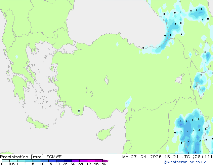Image resolution: width=213 pixels, height=165 pixels.
Task: Click the island of Cyprus on the map
Action: click(x=105, y=134)
